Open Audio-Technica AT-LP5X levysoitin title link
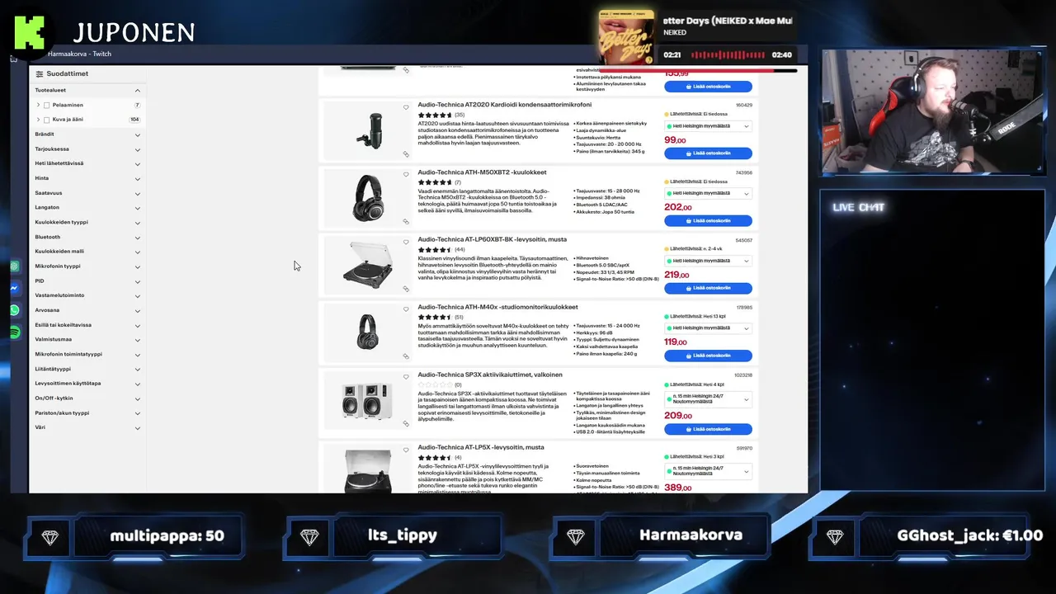This screenshot has width=1056, height=594. tap(481, 447)
